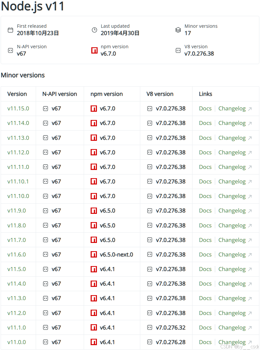Click the Links column header

point(205,94)
